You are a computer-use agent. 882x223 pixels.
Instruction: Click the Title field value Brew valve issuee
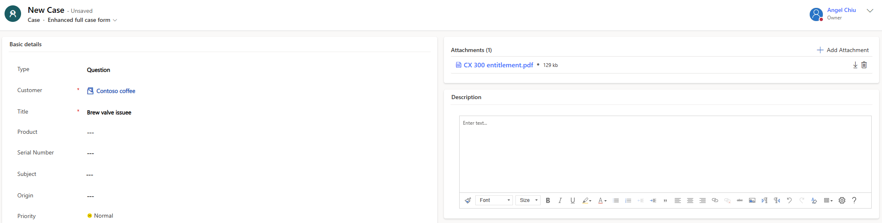point(109,112)
